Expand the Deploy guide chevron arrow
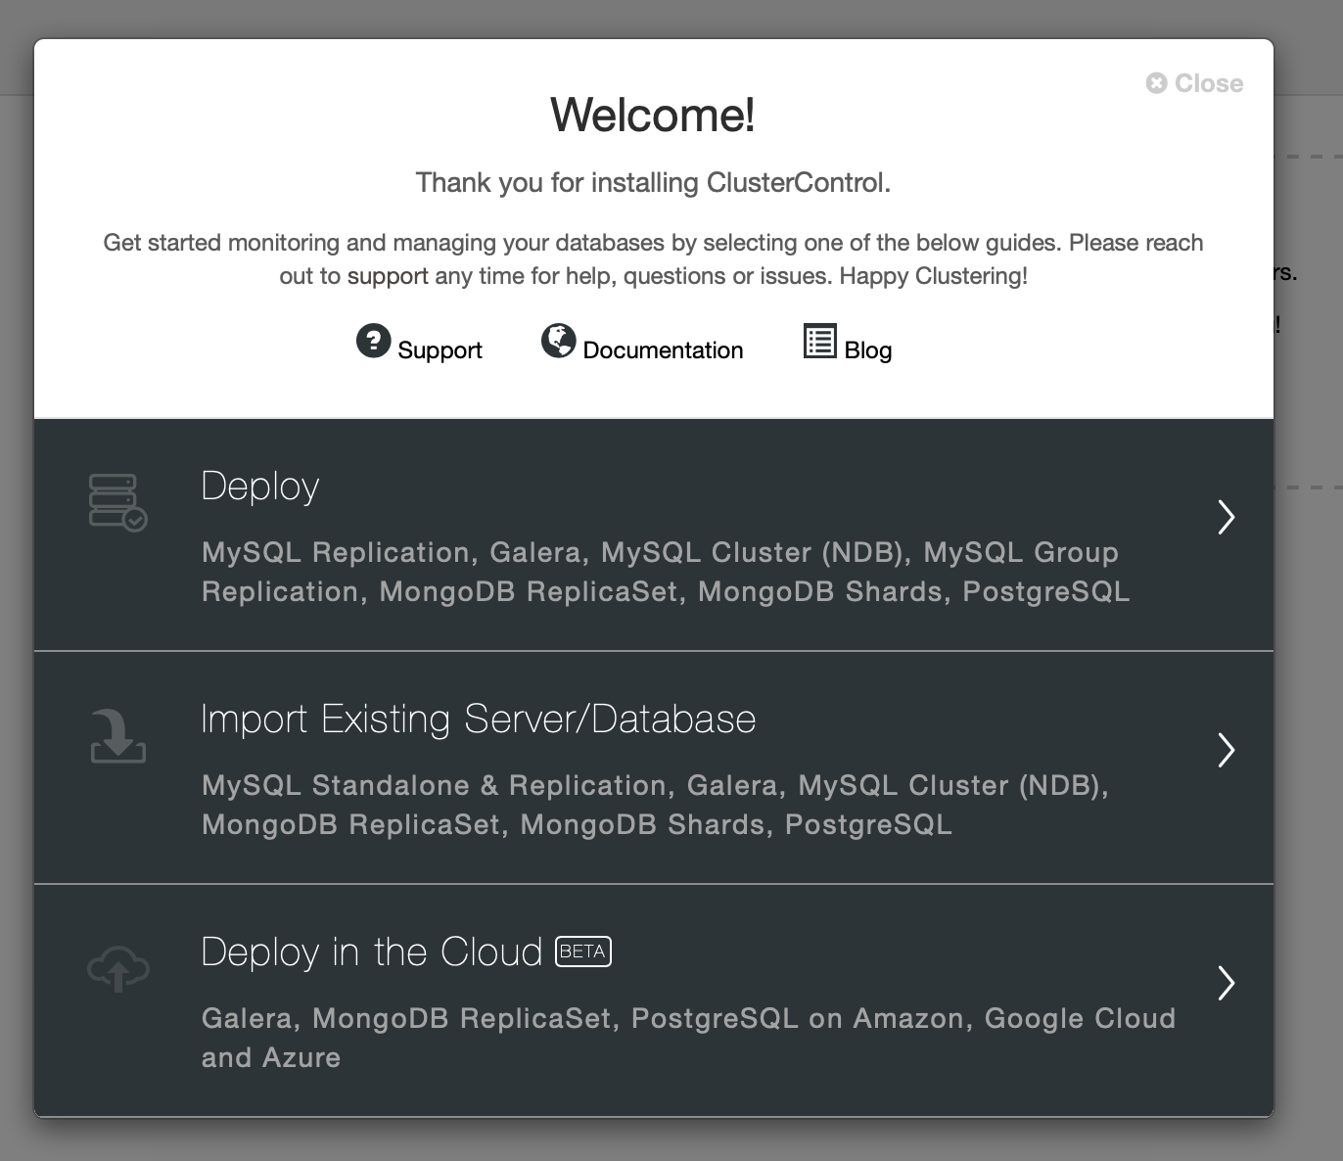The width and height of the screenshot is (1343, 1161). point(1226,517)
